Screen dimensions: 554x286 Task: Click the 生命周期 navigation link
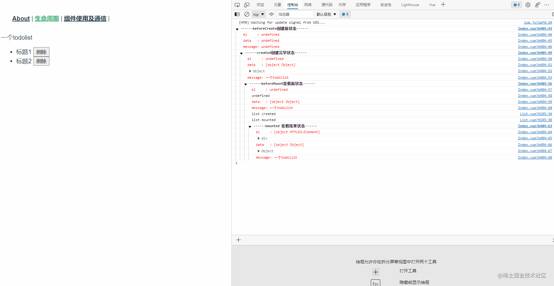click(x=47, y=18)
